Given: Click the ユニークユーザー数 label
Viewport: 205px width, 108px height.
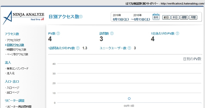Looking at the screenshot, I should [x=113, y=48].
